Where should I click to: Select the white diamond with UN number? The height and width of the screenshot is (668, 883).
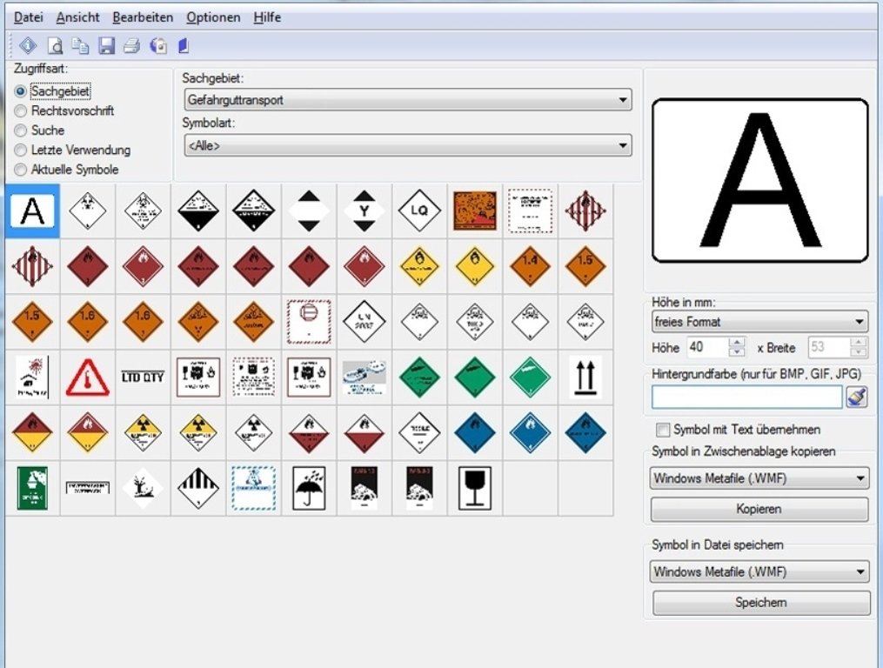(x=365, y=322)
